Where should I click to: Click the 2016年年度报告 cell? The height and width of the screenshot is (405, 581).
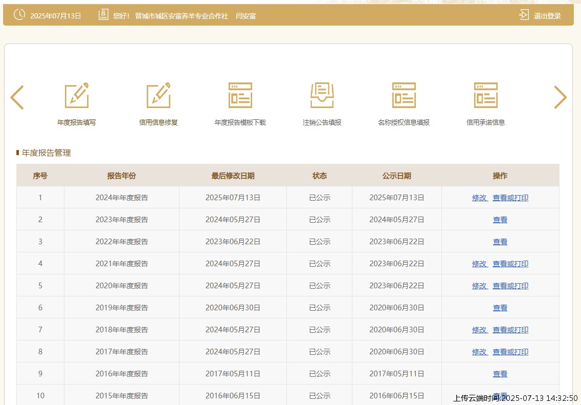point(122,374)
